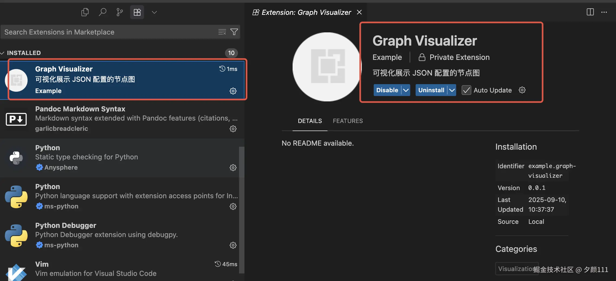
Task: Clear extensions search results icon
Action: point(222,32)
